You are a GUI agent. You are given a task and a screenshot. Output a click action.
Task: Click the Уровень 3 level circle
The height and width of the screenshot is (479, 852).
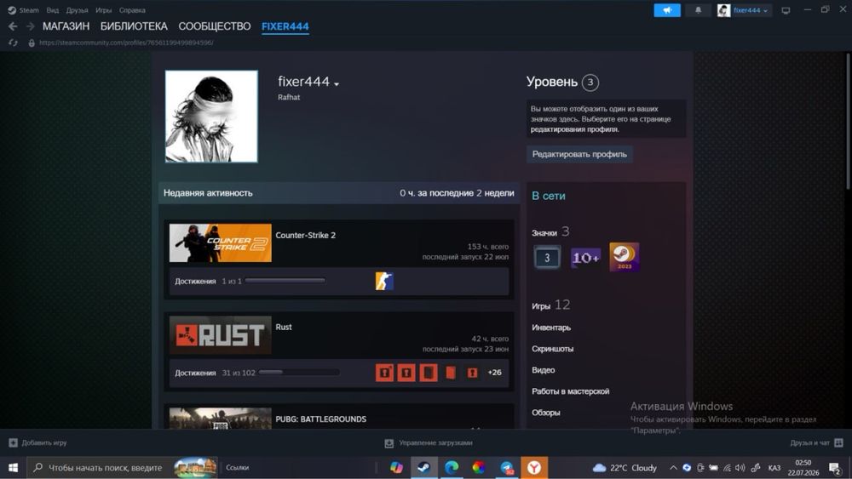(590, 83)
